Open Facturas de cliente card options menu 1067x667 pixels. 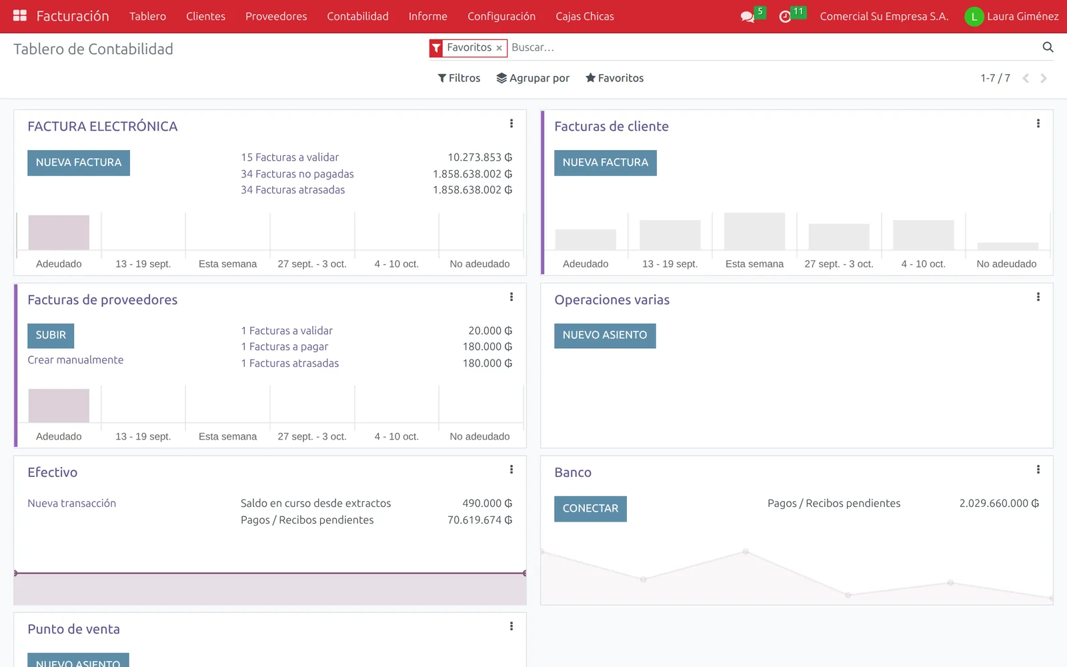1038,123
